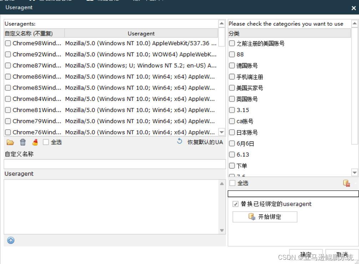Check the 6.13 category
Screen dimensions: 359x264
(232, 155)
